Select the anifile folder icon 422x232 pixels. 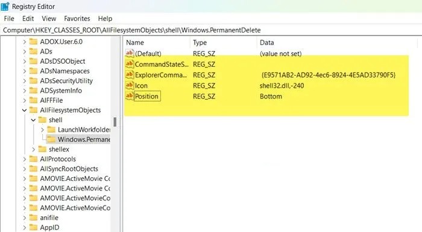point(33,218)
